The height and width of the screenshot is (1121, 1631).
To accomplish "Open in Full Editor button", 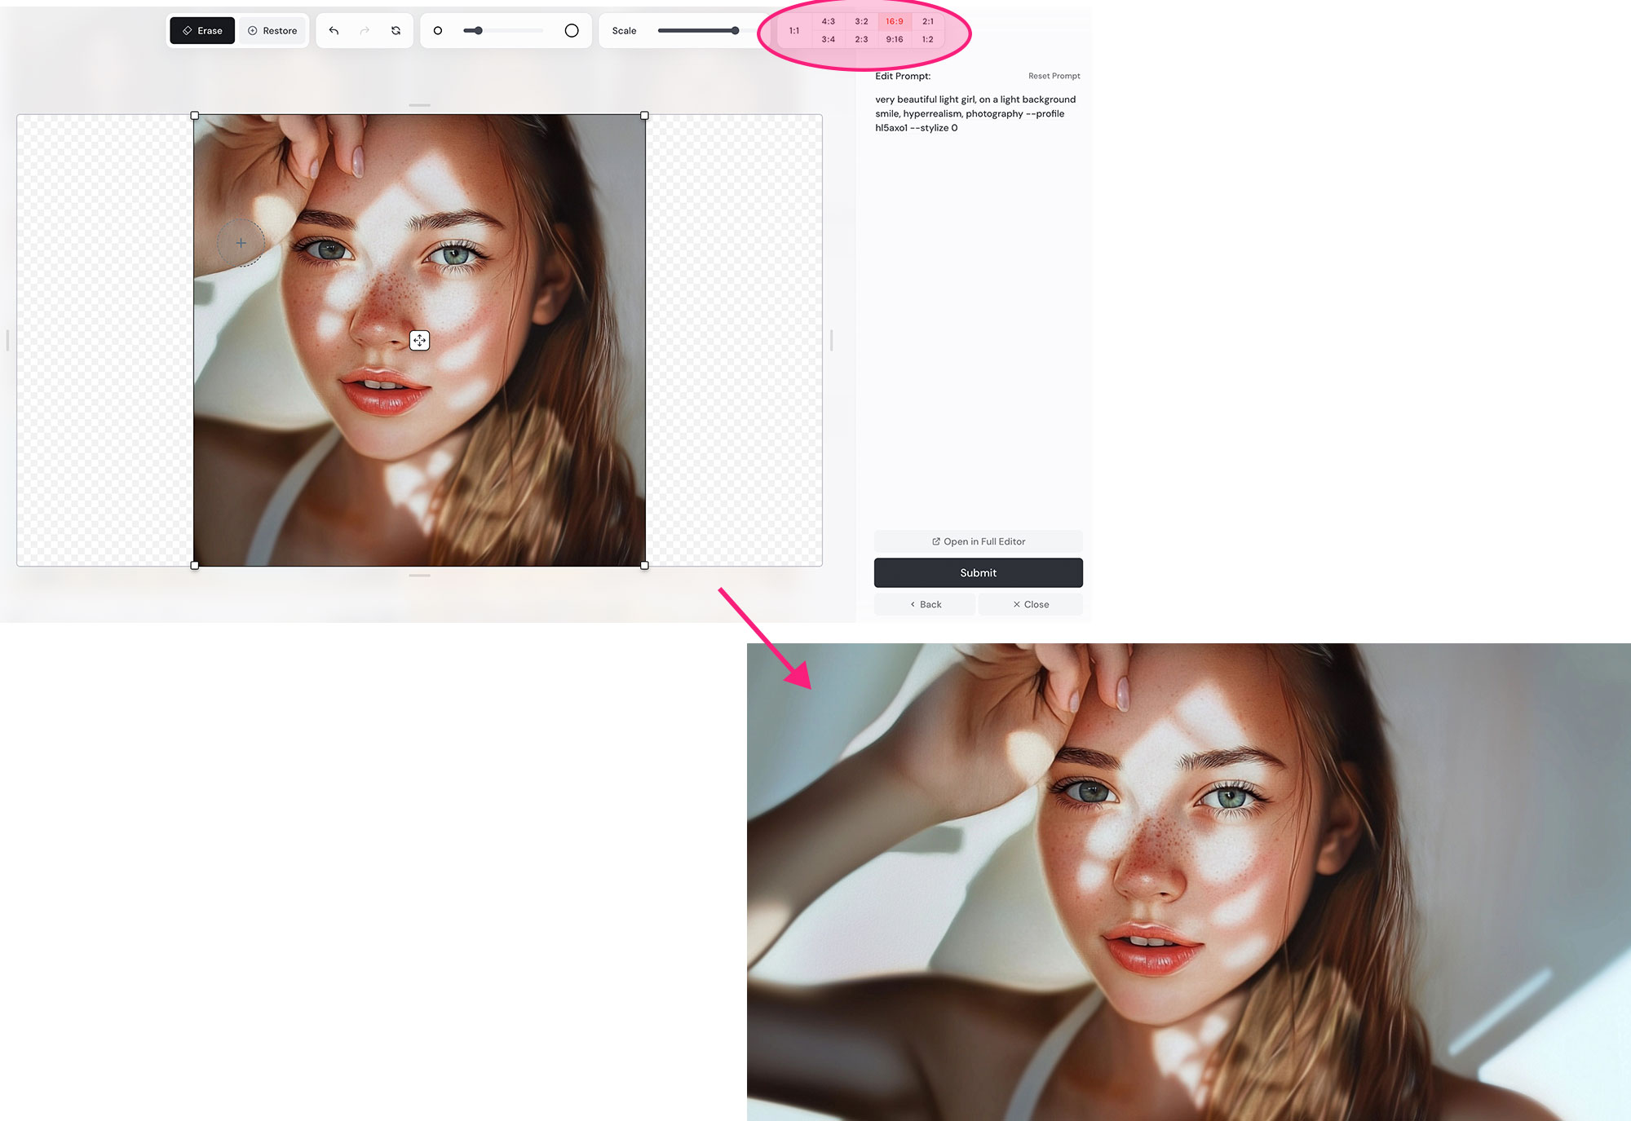I will [x=979, y=541].
